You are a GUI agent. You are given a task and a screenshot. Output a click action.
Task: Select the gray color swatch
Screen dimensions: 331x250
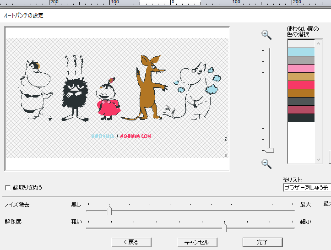pyautogui.click(x=301, y=60)
